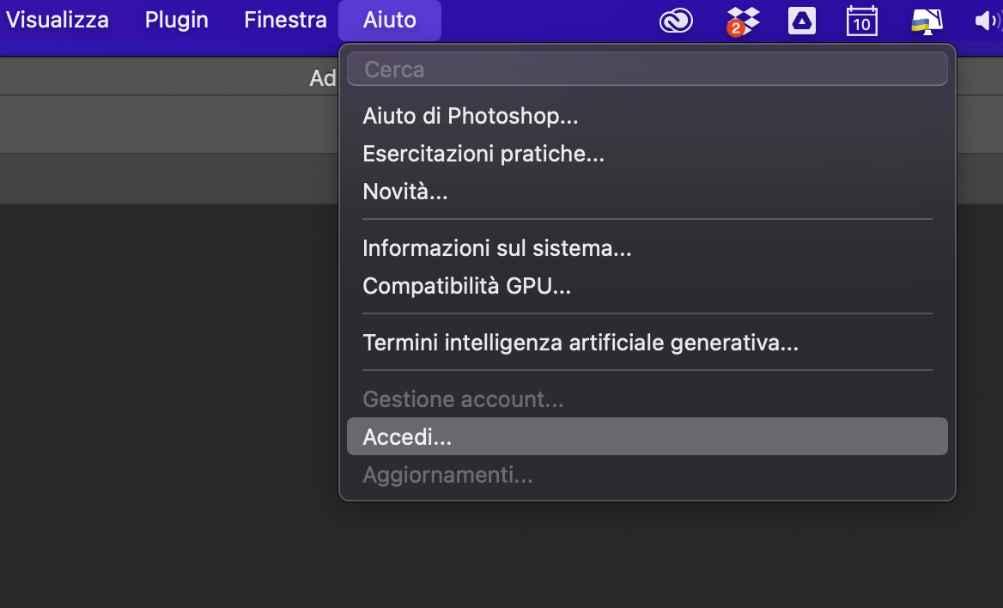
Task: Choose Aiuto di Photoshop...
Action: coord(647,116)
